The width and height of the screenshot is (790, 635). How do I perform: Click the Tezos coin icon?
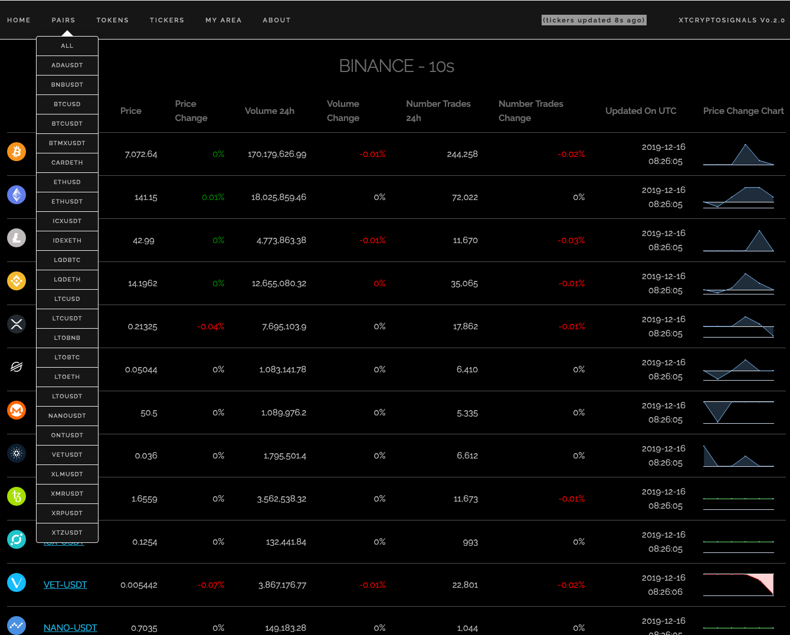17,496
